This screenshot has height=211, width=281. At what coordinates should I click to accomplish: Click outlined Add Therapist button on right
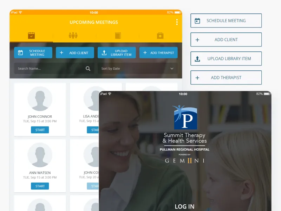click(x=226, y=78)
